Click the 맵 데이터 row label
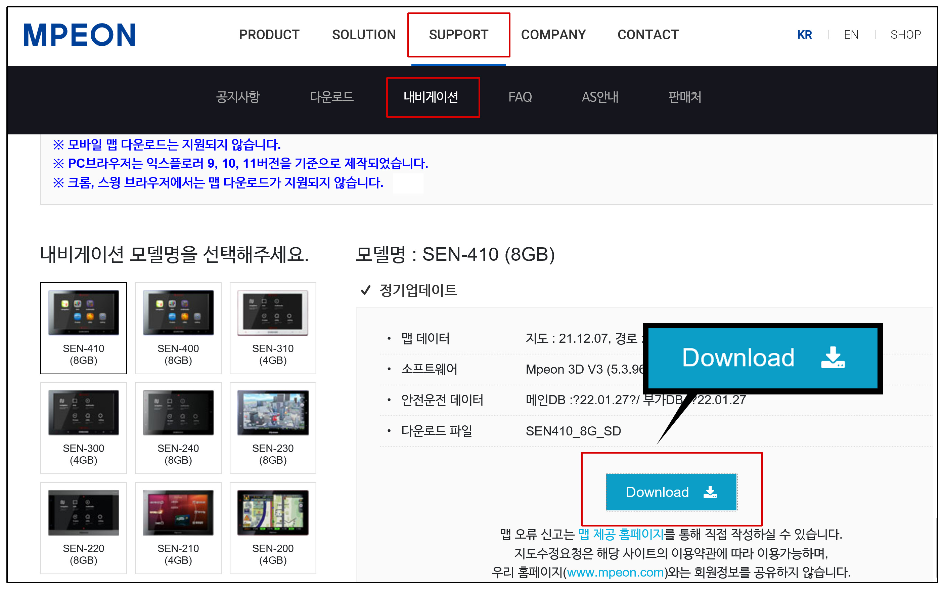 tap(425, 338)
